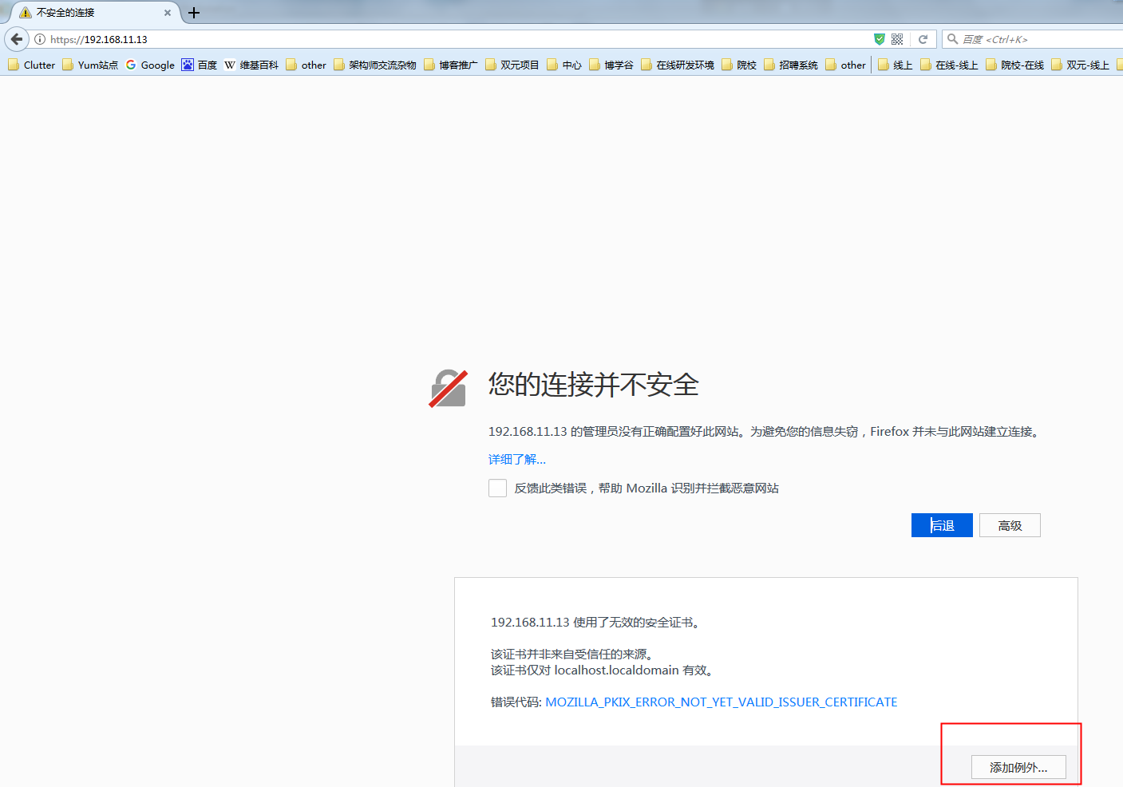Screen dimensions: 1123x787
Task: Click the 高级 button
Action: coord(1010,525)
